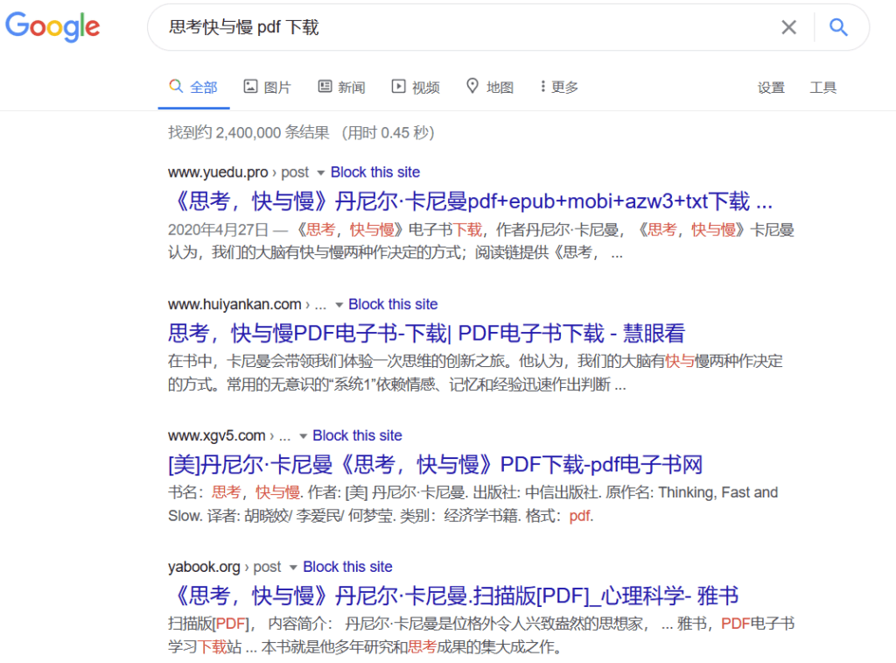Click the Google logo
Viewport: 896px width, 663px height.
pos(52,27)
